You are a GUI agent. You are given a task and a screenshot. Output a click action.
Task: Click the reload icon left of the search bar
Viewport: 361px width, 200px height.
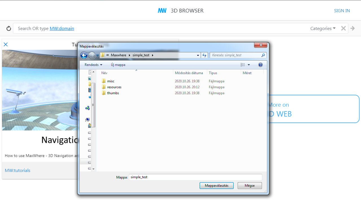coord(9,28)
